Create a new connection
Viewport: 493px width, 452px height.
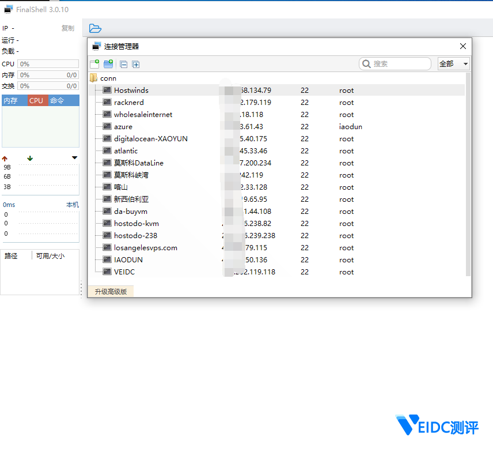point(94,64)
